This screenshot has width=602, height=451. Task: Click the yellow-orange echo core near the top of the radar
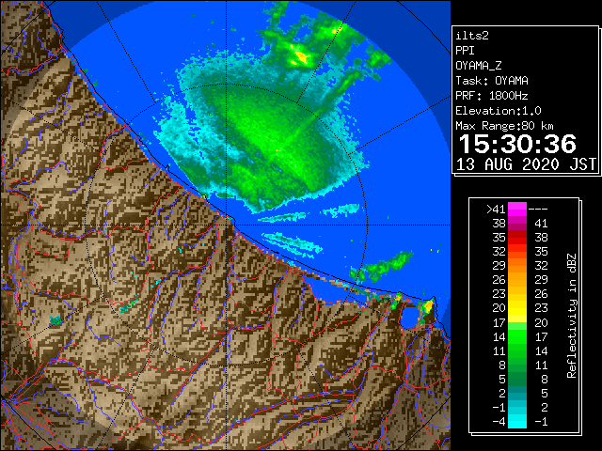click(301, 57)
